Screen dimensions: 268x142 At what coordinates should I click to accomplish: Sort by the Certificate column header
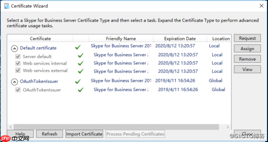[x=40, y=38]
